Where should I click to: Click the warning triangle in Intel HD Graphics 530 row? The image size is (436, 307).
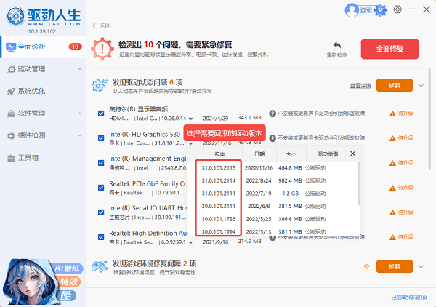pos(392,138)
